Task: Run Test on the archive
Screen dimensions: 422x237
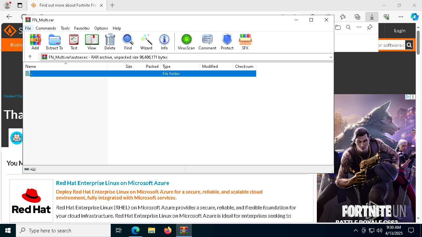Action: coord(74,42)
